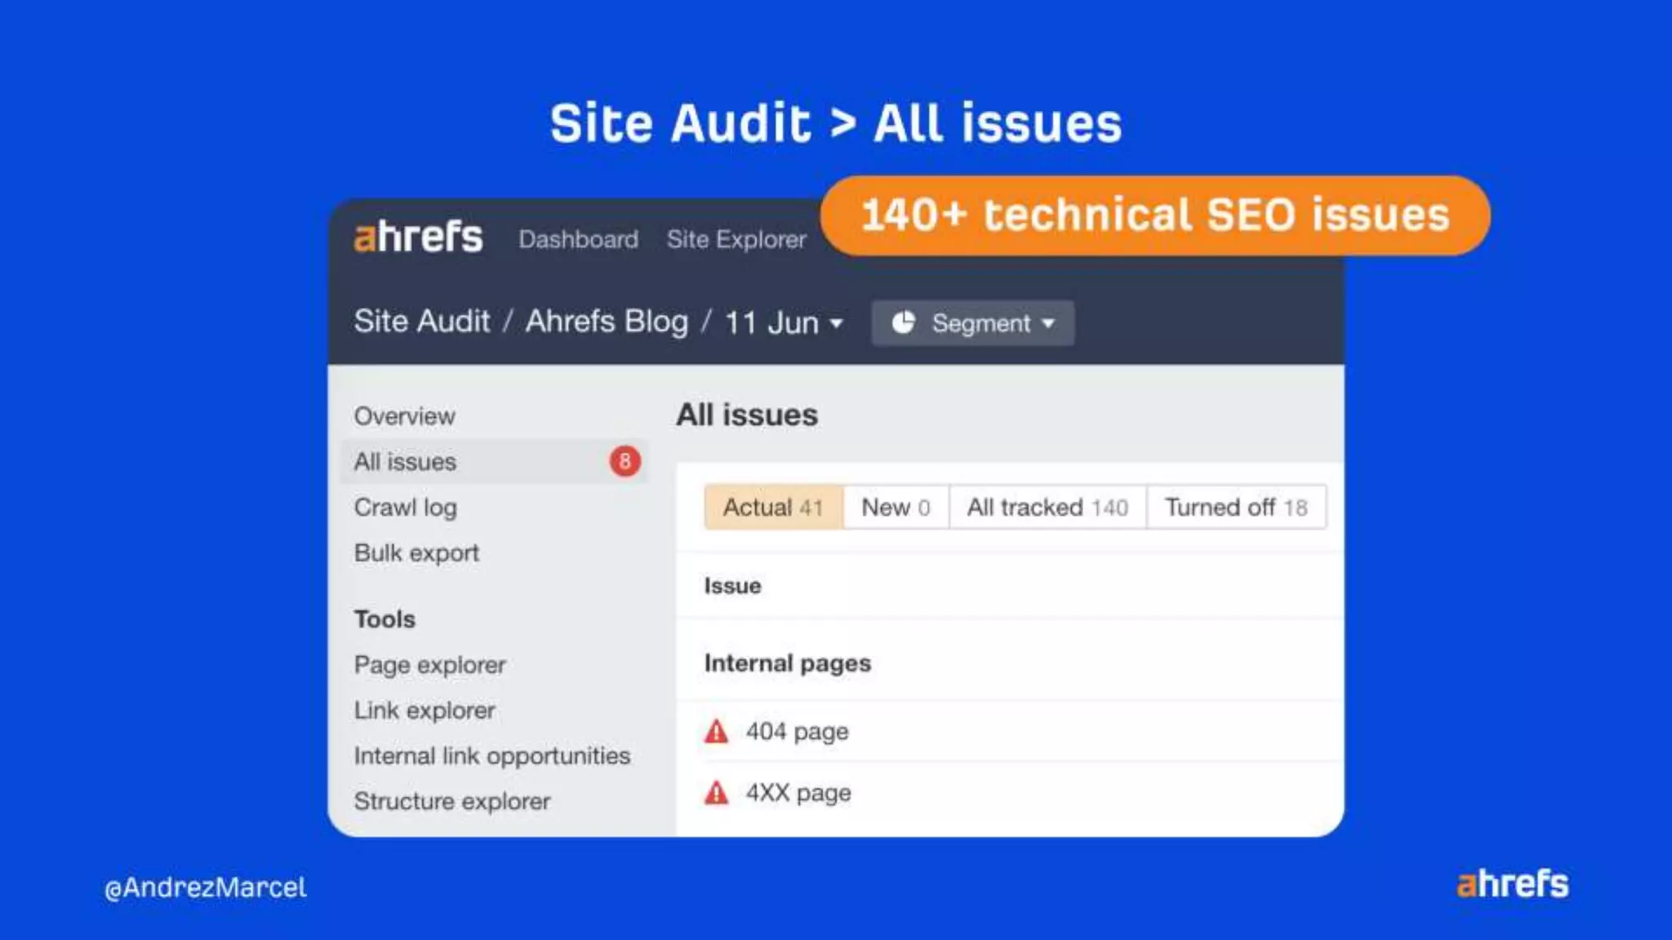Switch to the All tracked 140 tab
Screen dimensions: 1672x940
tap(1047, 508)
